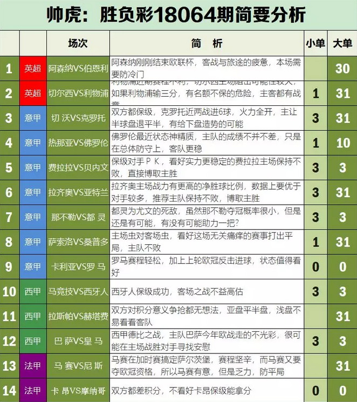Click 大单 value 31 for 拉斯帕VS赫塔费

[342, 317]
